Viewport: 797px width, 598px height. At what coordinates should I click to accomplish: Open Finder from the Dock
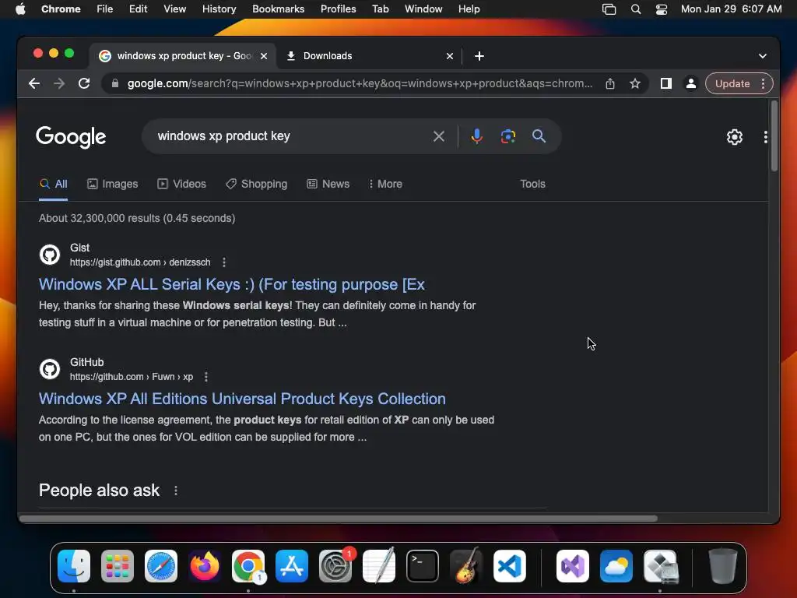pos(74,566)
